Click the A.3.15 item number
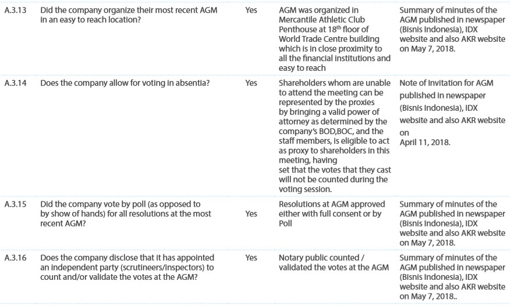This screenshot has height=306, width=511. (15, 204)
